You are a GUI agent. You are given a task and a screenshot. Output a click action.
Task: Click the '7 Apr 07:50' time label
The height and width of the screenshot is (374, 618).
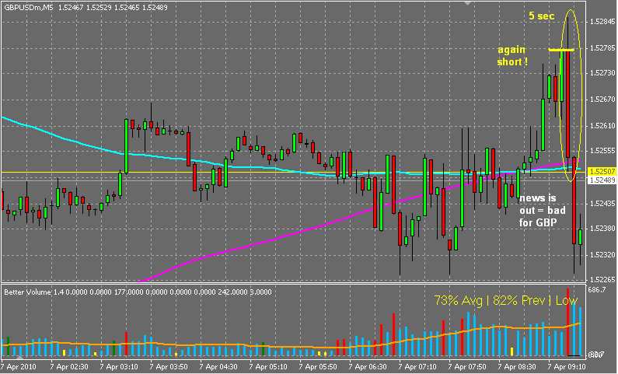click(x=466, y=367)
